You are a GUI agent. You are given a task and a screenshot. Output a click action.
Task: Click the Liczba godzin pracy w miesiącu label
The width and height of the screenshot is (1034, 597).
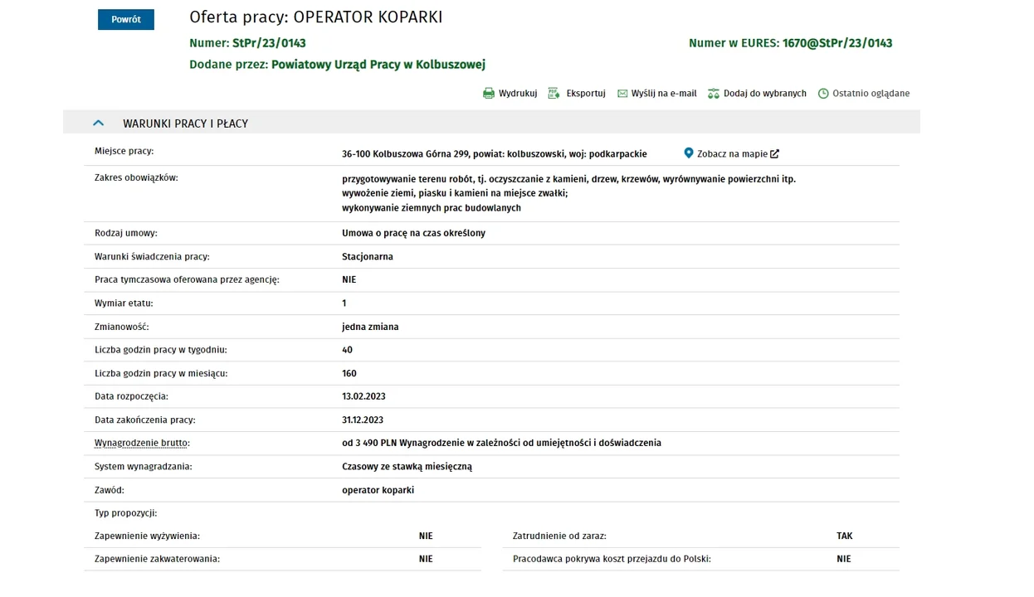161,373
